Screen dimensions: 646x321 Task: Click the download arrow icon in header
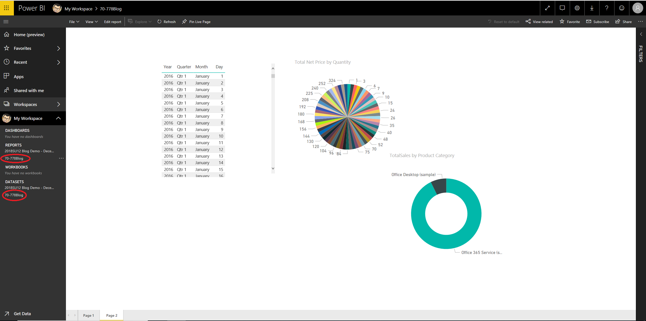[x=592, y=8]
